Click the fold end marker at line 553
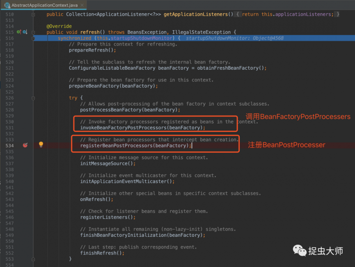The height and width of the screenshot is (267, 355). pyautogui.click(x=33, y=259)
